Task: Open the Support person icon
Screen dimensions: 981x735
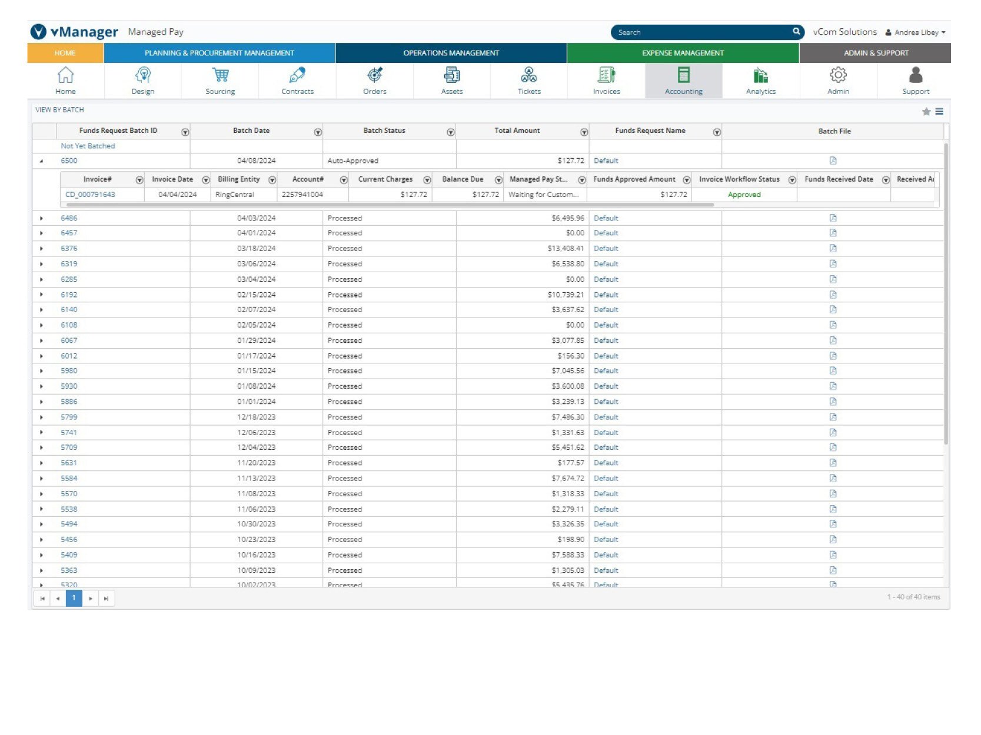Action: (915, 75)
